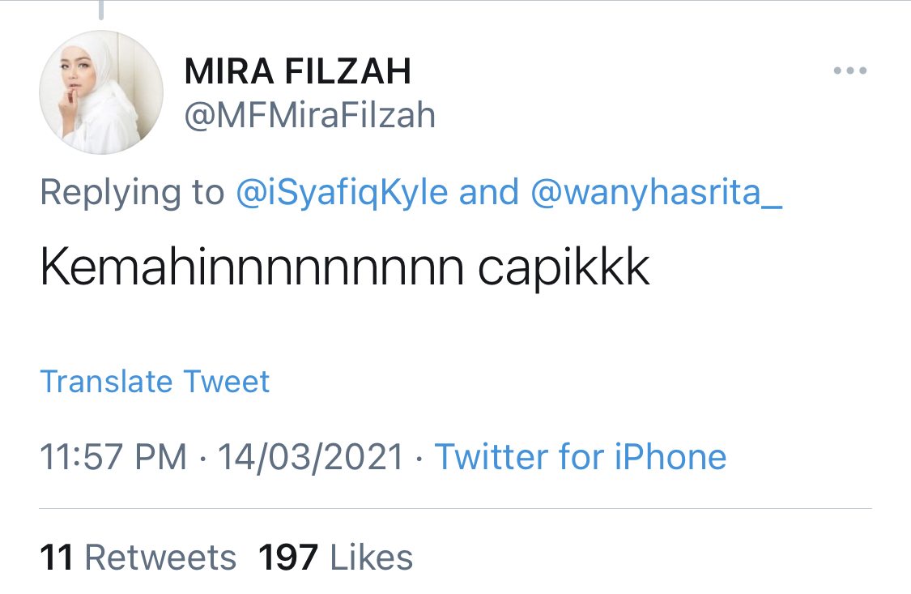Click the retweet count number 11
This screenshot has width=911, height=594.
point(57,558)
